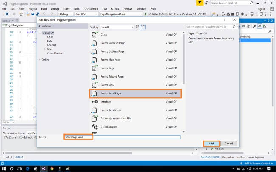Expand the Web tree node

[45, 49]
